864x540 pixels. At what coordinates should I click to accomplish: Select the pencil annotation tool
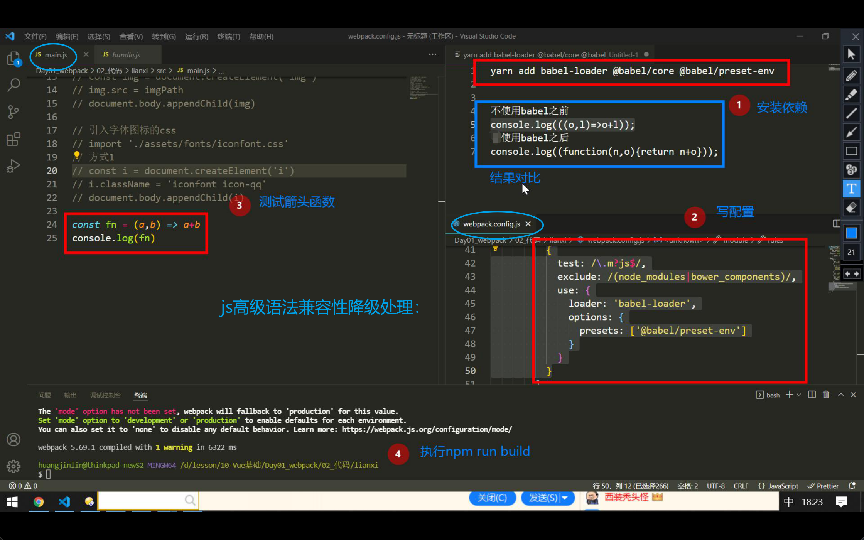(851, 75)
